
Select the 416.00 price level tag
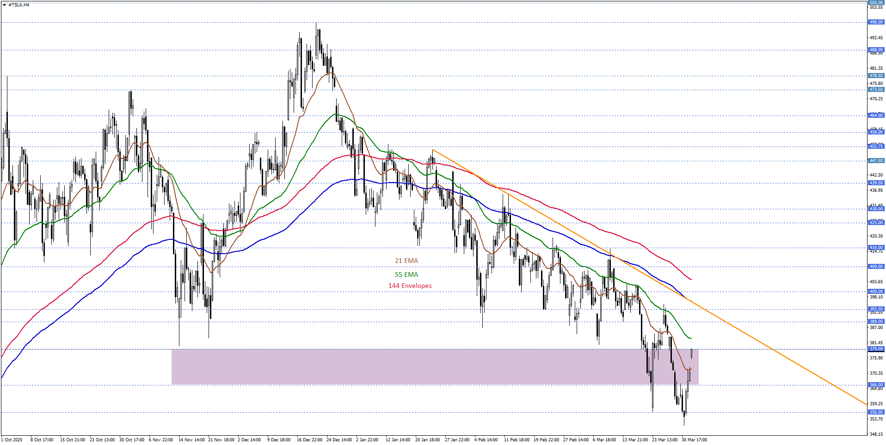pos(876,248)
